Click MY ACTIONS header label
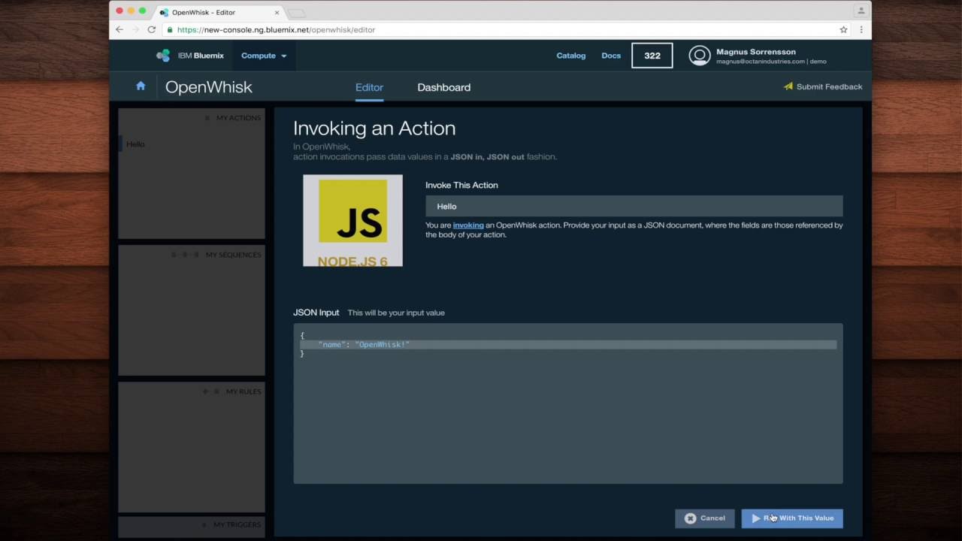Screen dimensions: 962x541 238,118
